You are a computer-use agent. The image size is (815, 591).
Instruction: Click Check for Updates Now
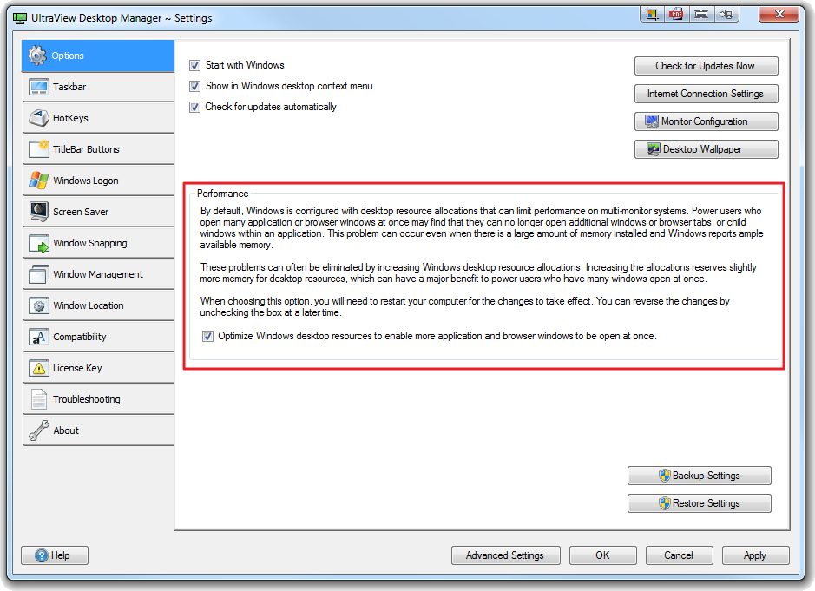706,66
